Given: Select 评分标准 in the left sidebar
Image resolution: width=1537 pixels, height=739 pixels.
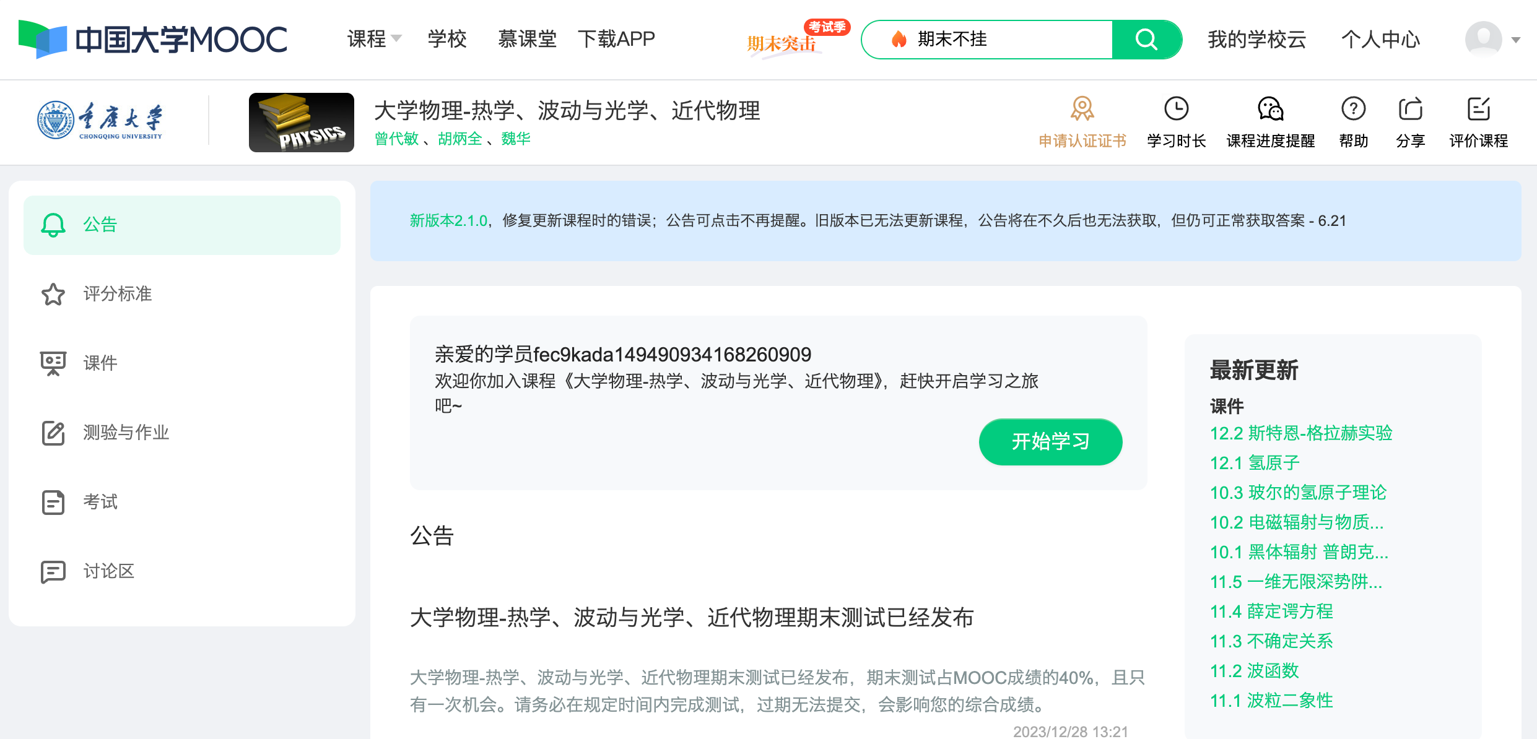Looking at the screenshot, I should [118, 293].
